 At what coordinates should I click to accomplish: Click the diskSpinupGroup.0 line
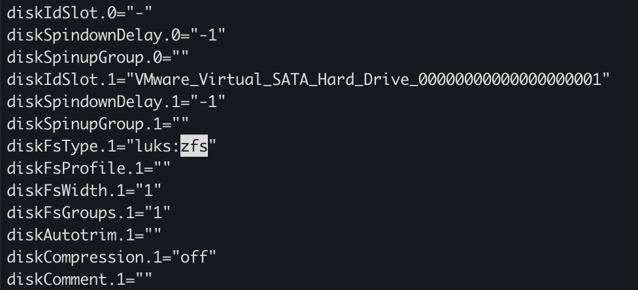point(97,57)
